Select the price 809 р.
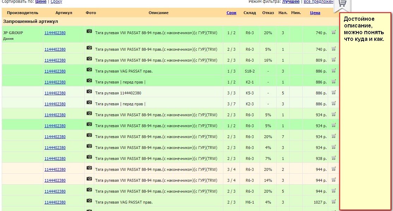Screen dimensions: 393x211 321,60
